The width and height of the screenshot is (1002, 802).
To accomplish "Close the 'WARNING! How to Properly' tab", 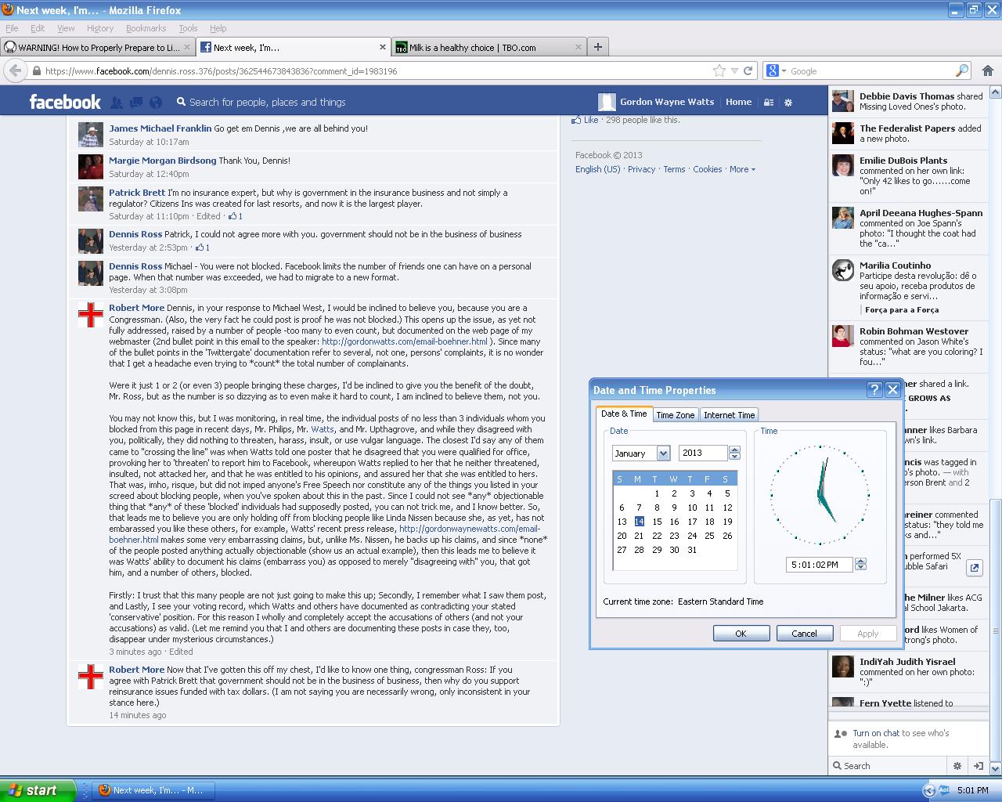I will (186, 47).
